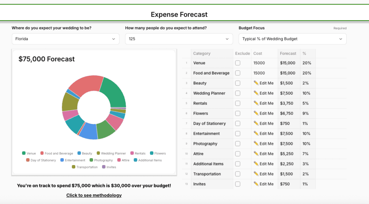
Task: Enable Exclude for Additional Items
Action: click(238, 164)
